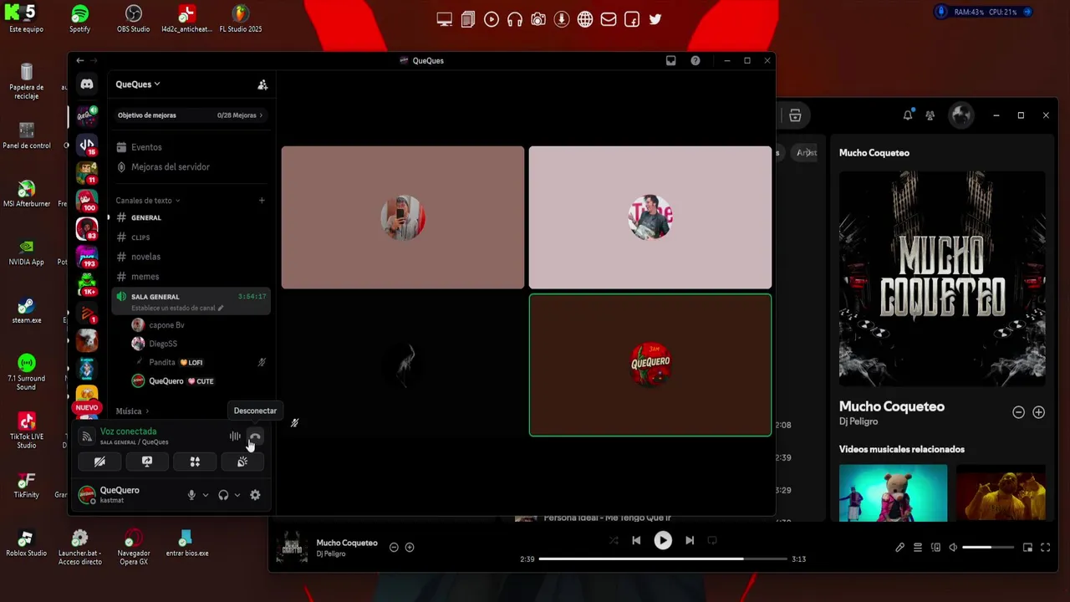Toggle Discord headphone deafen
1070x602 pixels.
[x=223, y=495]
